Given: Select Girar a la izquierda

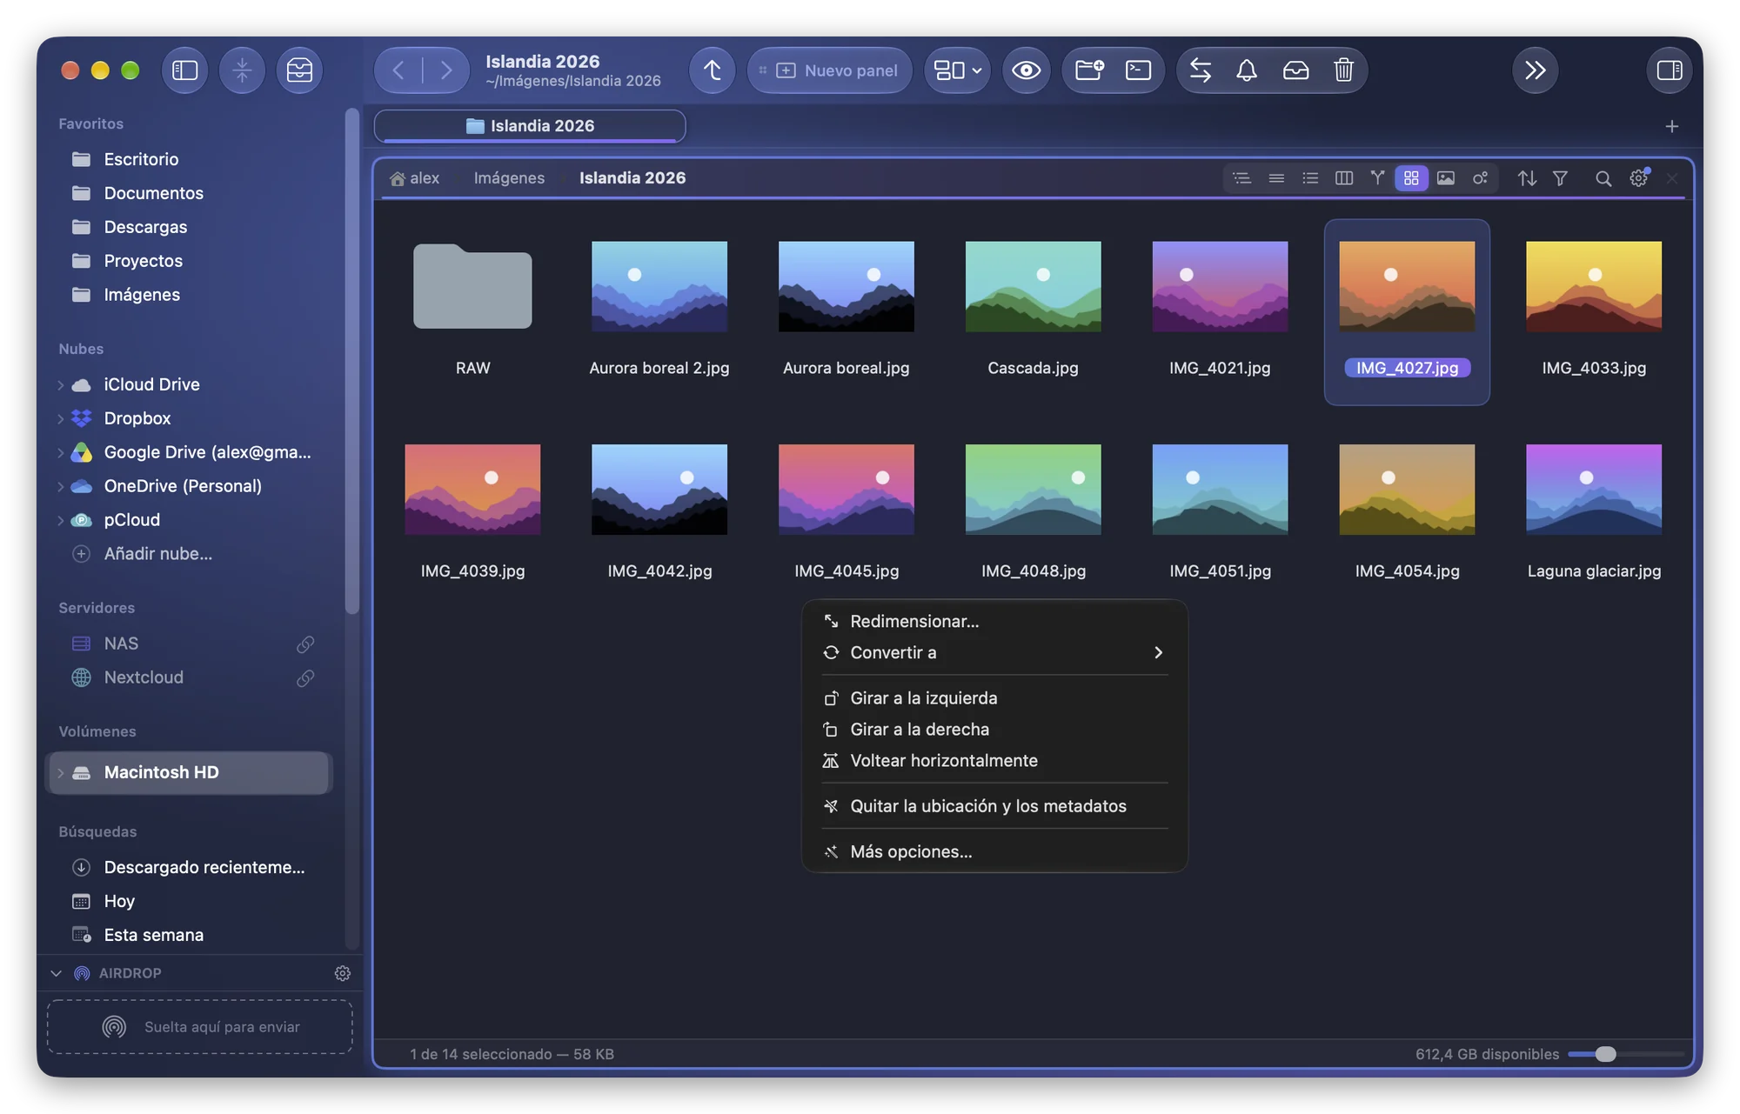Looking at the screenshot, I should coord(994,698).
